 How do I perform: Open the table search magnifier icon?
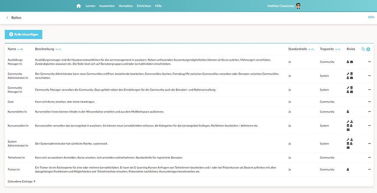[x=363, y=49]
